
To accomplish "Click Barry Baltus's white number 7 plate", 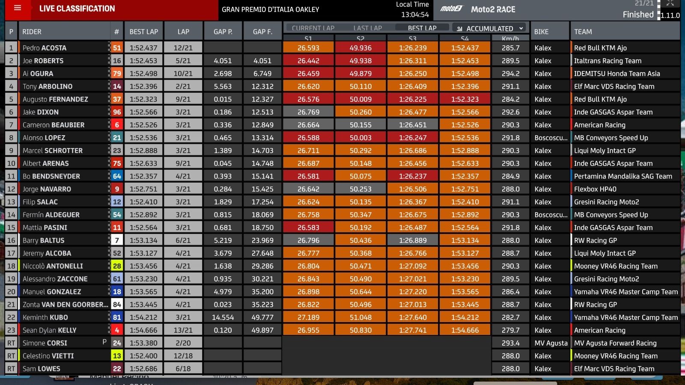I will (x=116, y=240).
